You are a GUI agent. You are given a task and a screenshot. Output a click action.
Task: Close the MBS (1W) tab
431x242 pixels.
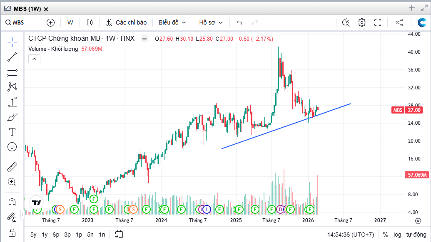point(46,9)
